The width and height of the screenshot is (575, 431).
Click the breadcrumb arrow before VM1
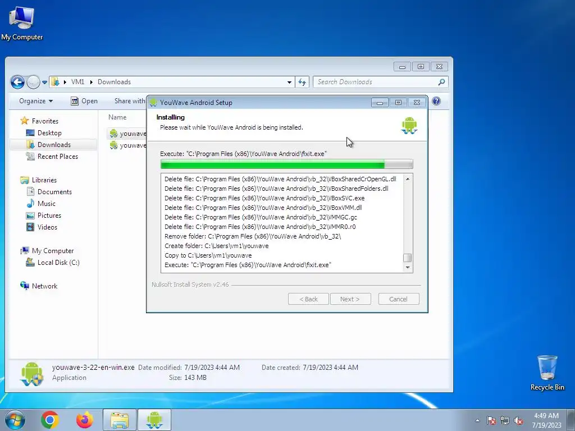click(x=65, y=82)
